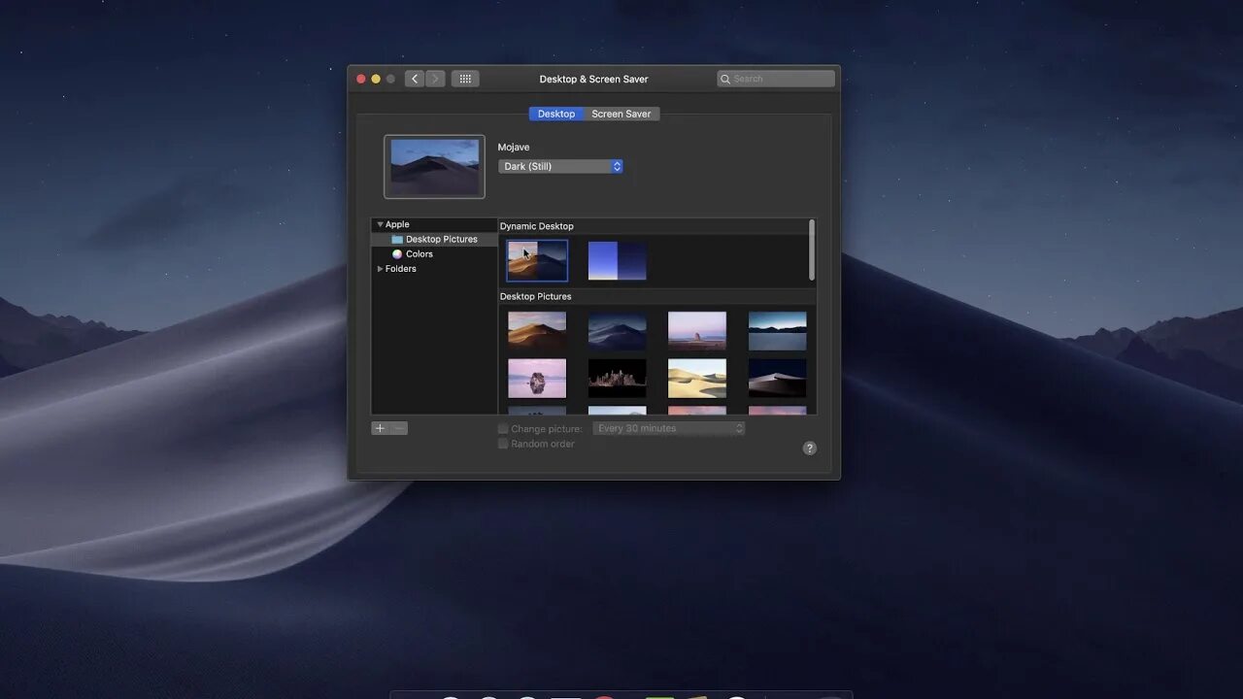The image size is (1243, 699).
Task: Pick the dark night dune picture
Action: tap(777, 379)
